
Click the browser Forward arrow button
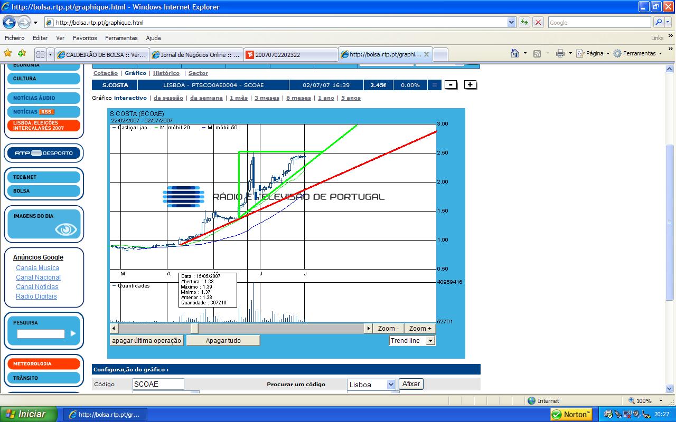tap(24, 23)
